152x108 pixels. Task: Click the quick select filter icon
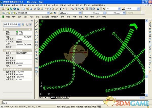[x=23, y=25]
